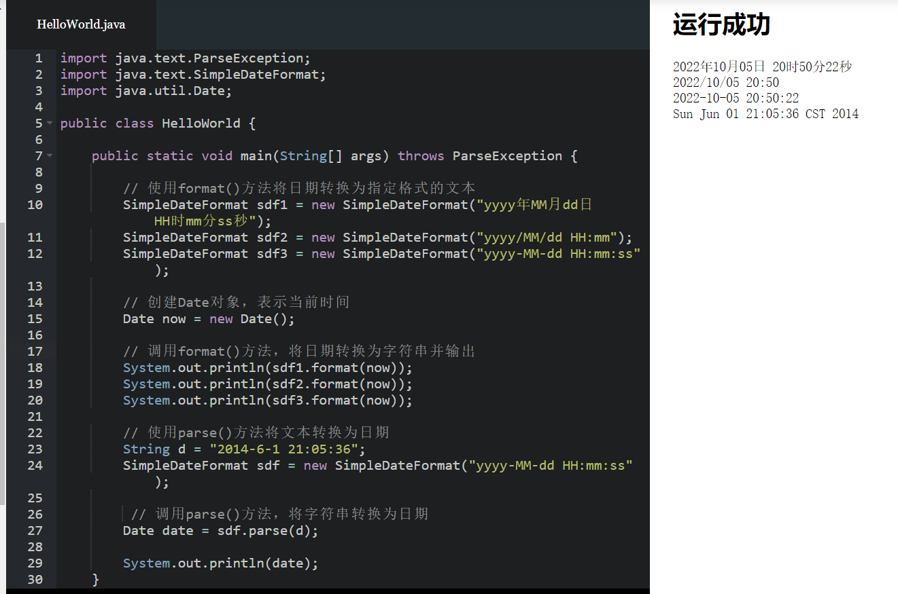This screenshot has height=594, width=898.
Task: Click the System.out.println(date) statement
Action: click(220, 563)
